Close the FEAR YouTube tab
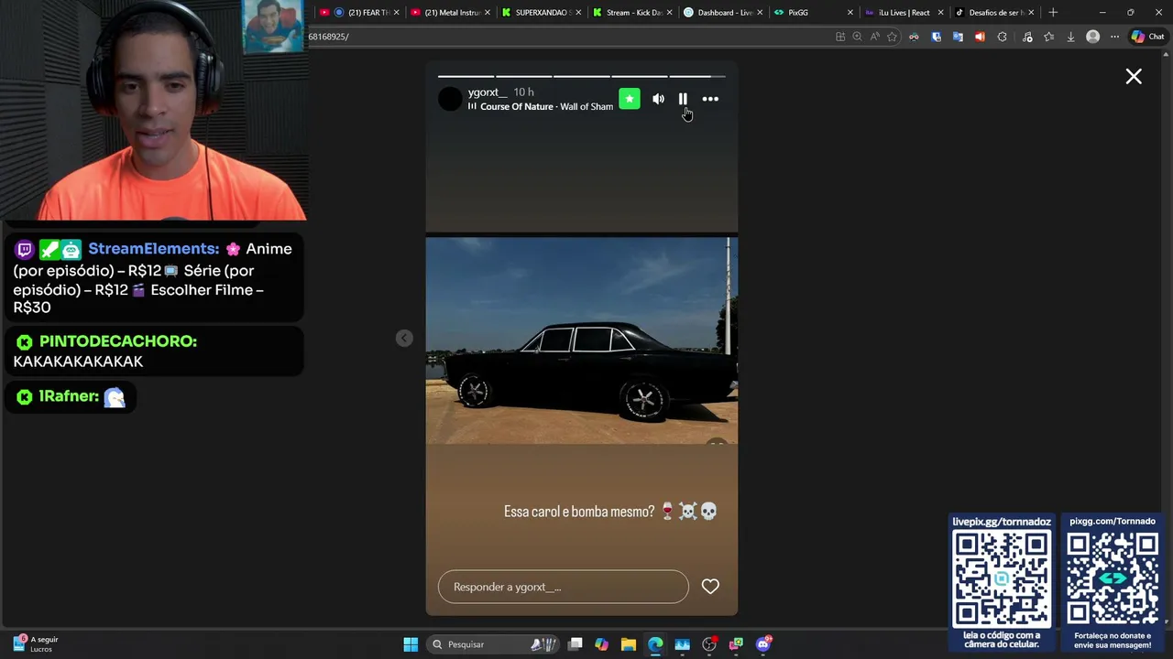The width and height of the screenshot is (1173, 659). (x=397, y=13)
